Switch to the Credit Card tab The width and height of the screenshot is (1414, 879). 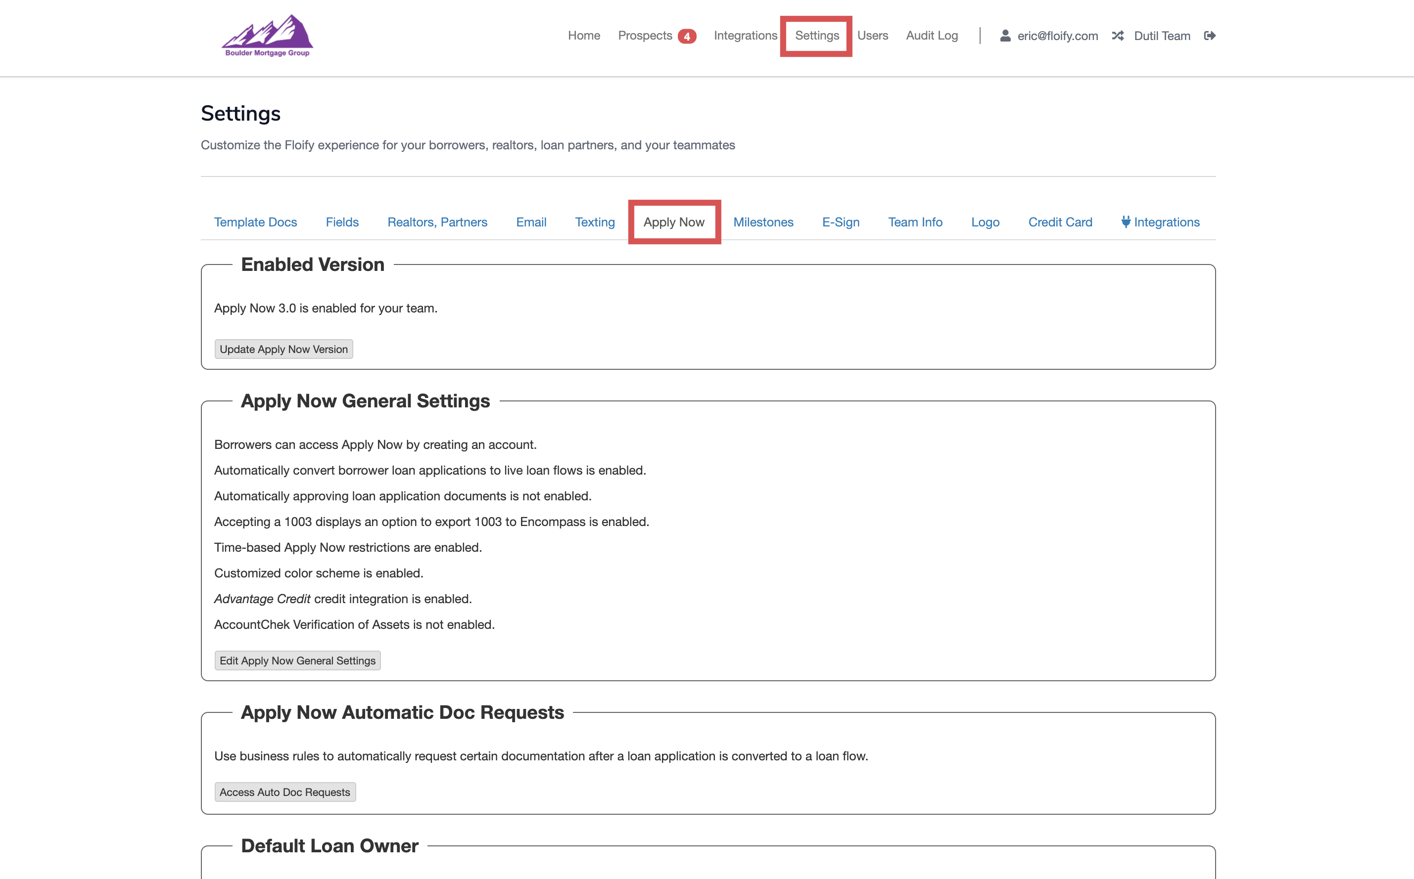pos(1060,222)
